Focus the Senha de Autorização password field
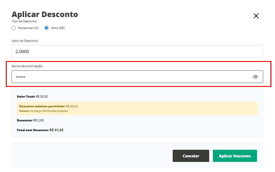Screen dimensions: 275x172 (131, 77)
